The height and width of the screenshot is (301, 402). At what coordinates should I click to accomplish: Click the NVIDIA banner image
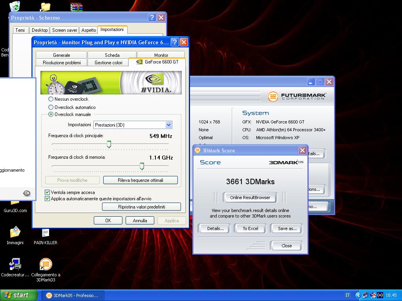(111, 83)
